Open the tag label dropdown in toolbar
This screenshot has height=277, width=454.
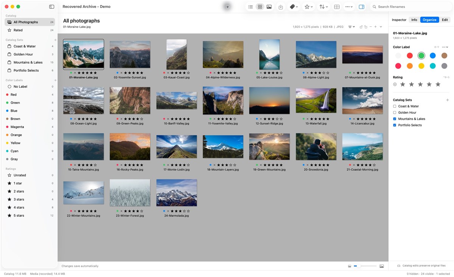(x=294, y=7)
